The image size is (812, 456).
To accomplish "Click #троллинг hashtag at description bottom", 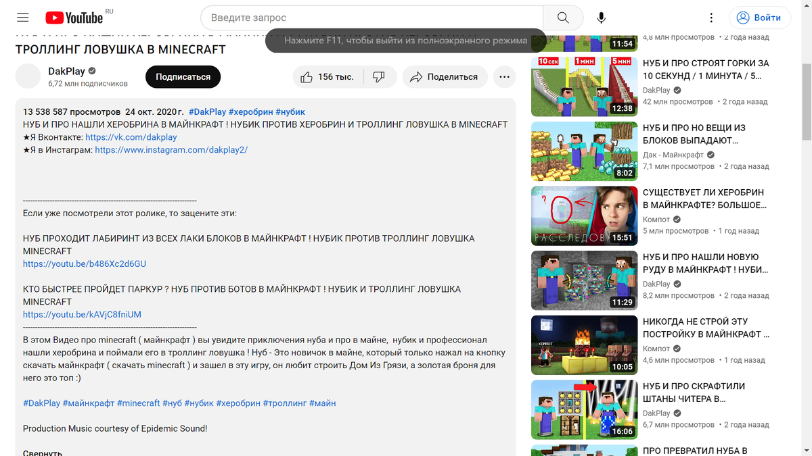I will click(x=285, y=403).
